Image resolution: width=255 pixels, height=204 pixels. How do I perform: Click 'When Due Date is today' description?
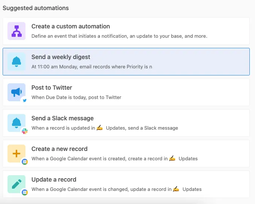click(76, 98)
